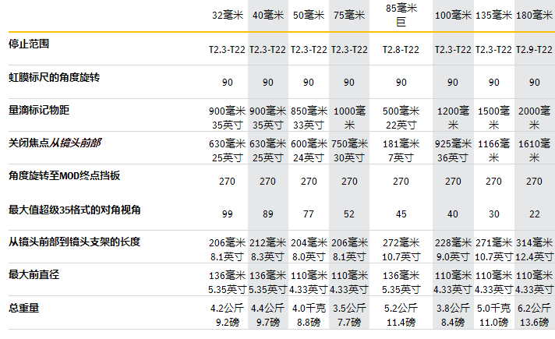Select the 角度旋转至MOD终点挡板 row label
This screenshot has width=555, height=339.
pyautogui.click(x=64, y=176)
